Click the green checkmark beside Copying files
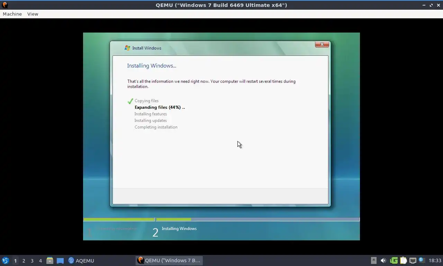This screenshot has height=266, width=443. tap(130, 101)
